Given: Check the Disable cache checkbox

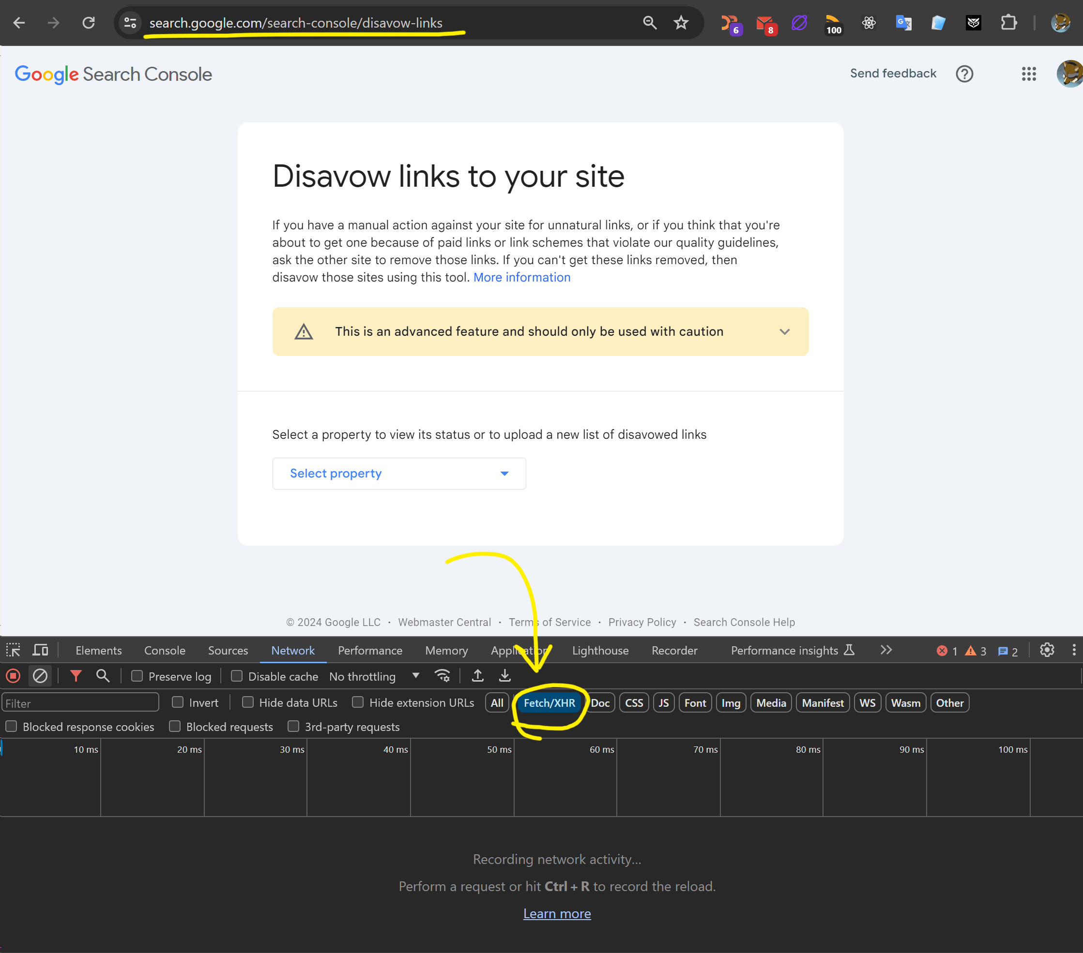Looking at the screenshot, I should click(237, 676).
